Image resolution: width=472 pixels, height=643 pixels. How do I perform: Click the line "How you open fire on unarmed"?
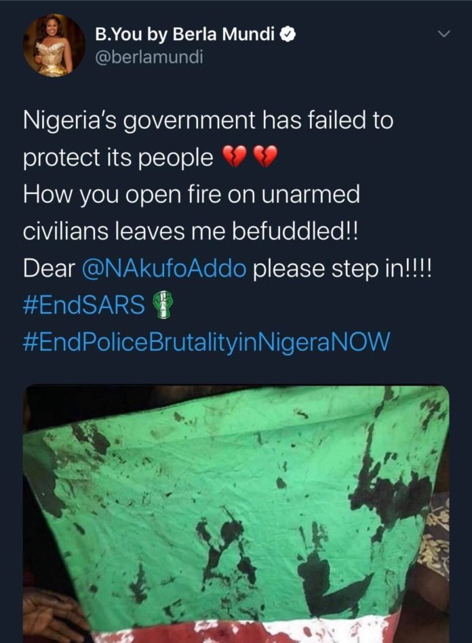(x=191, y=195)
